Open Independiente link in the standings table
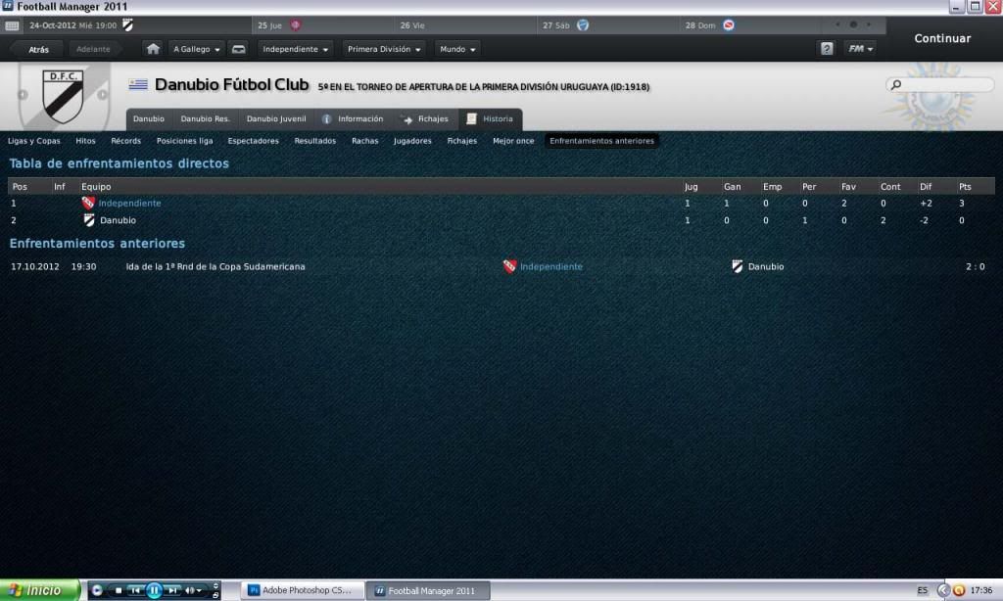The height and width of the screenshot is (601, 1003). coord(130,204)
